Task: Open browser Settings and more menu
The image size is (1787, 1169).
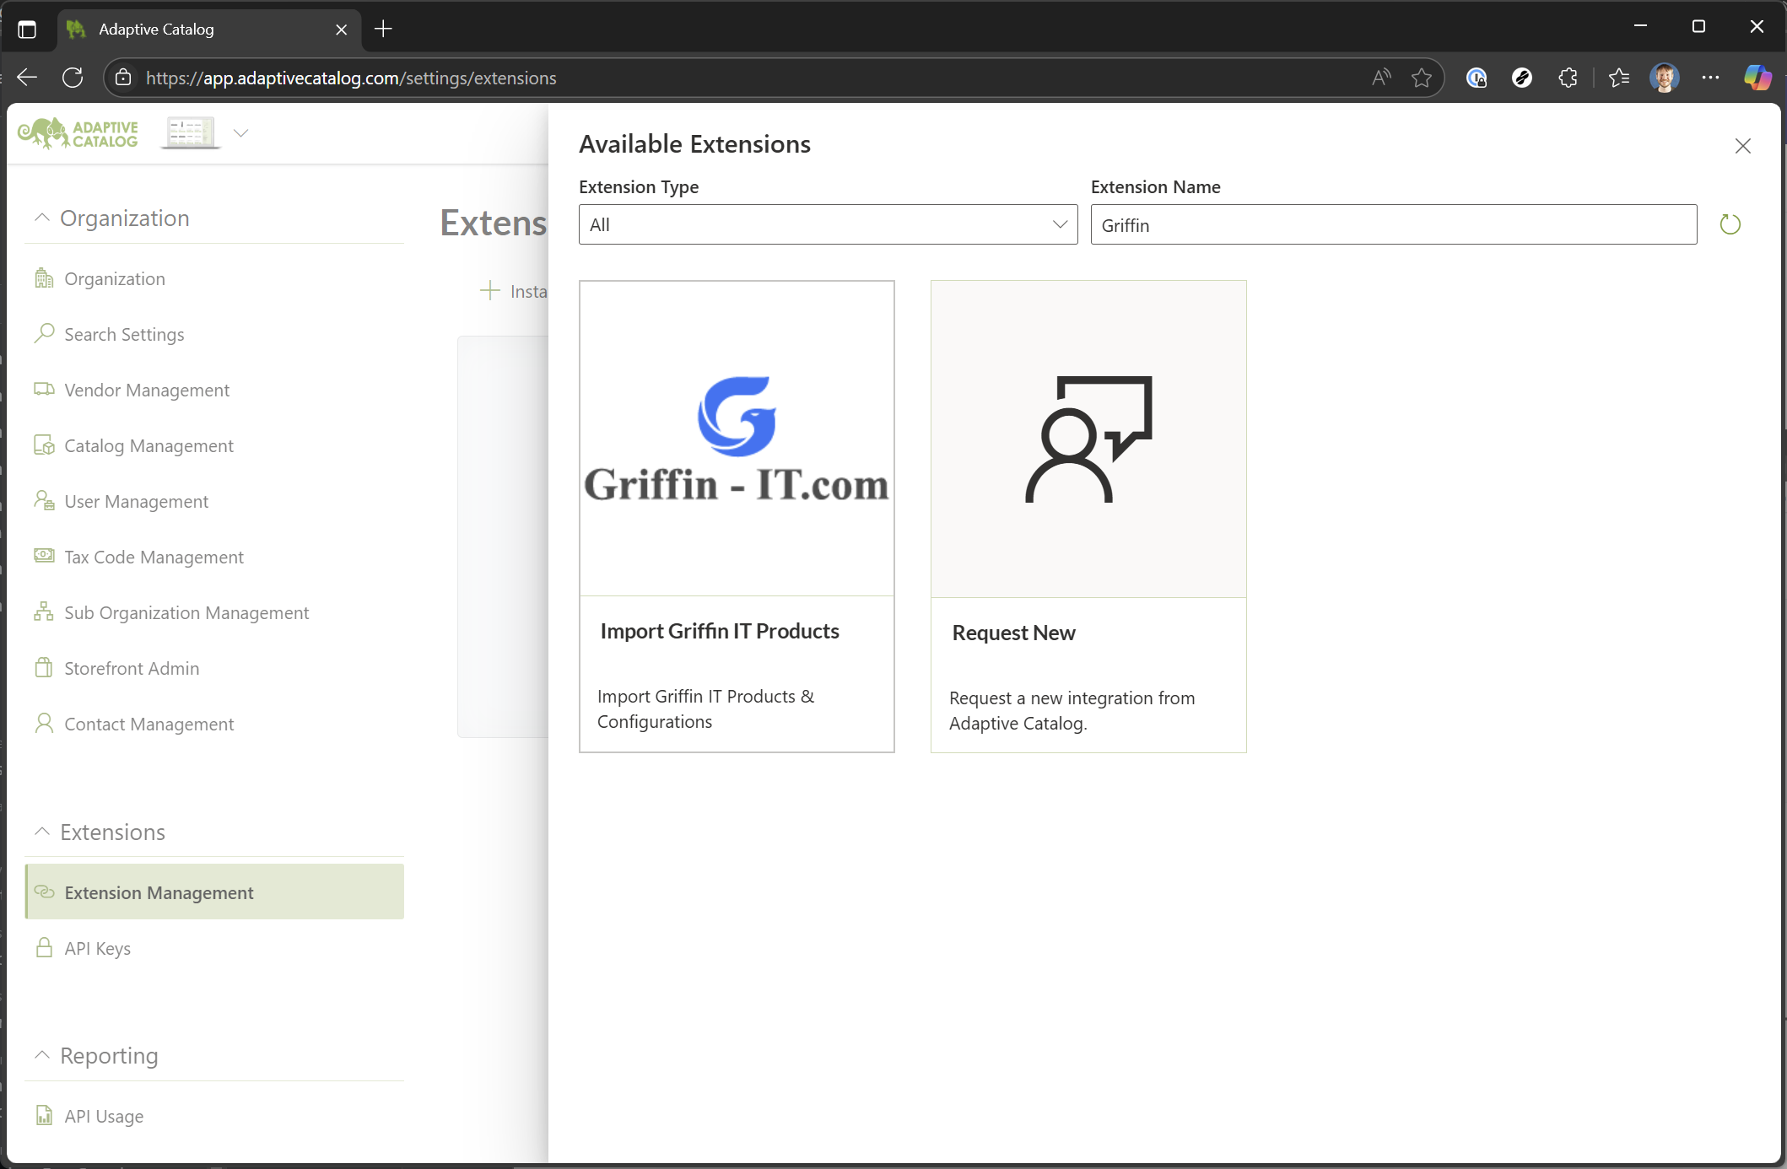Action: (x=1710, y=78)
